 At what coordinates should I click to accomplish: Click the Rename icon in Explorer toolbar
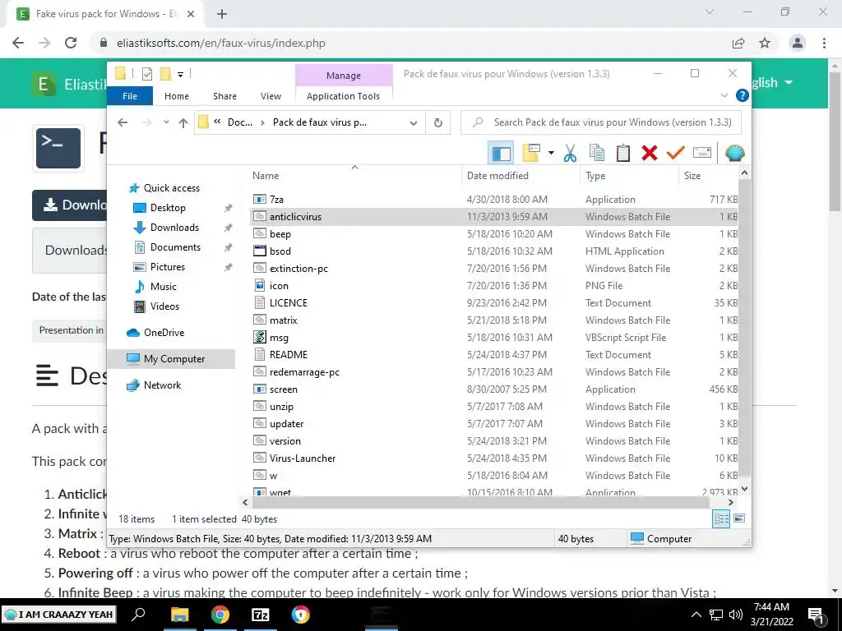pos(702,154)
